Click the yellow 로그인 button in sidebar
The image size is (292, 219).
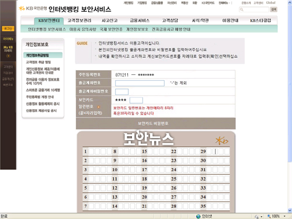8,29
